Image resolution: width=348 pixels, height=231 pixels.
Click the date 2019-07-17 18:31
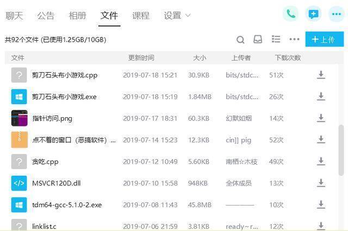pyautogui.click(x=150, y=118)
